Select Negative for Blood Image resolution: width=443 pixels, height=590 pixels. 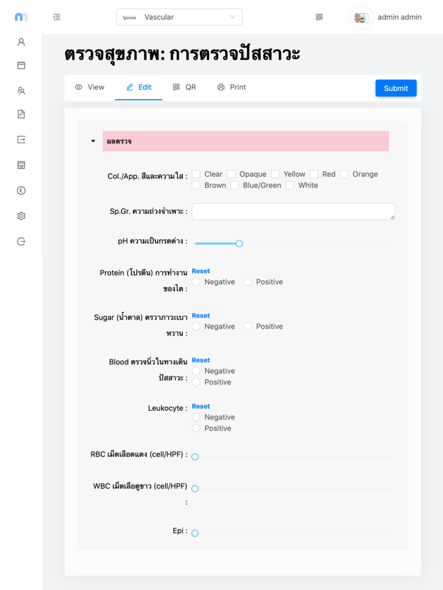coord(196,371)
